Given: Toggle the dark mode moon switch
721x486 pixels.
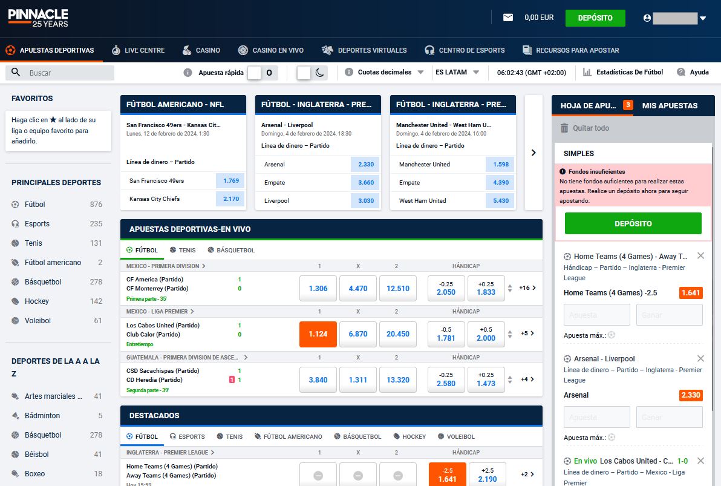Looking at the screenshot, I should pyautogui.click(x=312, y=72).
